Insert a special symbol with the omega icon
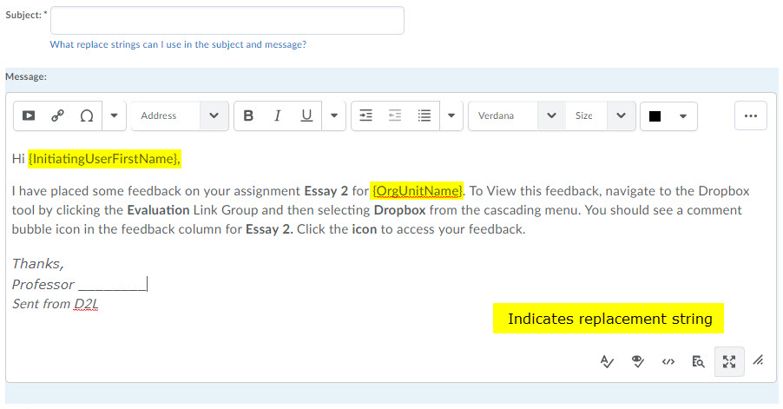The height and width of the screenshot is (409, 783). click(x=86, y=115)
